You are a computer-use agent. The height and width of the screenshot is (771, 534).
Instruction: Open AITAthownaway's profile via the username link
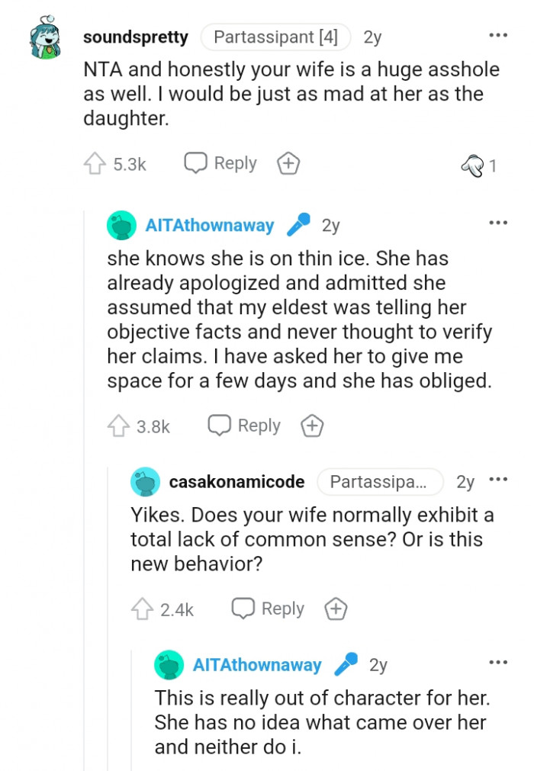[x=210, y=225]
